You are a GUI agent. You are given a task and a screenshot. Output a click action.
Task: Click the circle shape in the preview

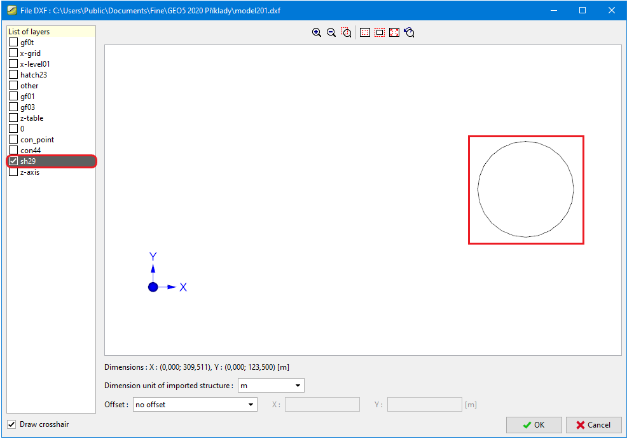coord(478,189)
